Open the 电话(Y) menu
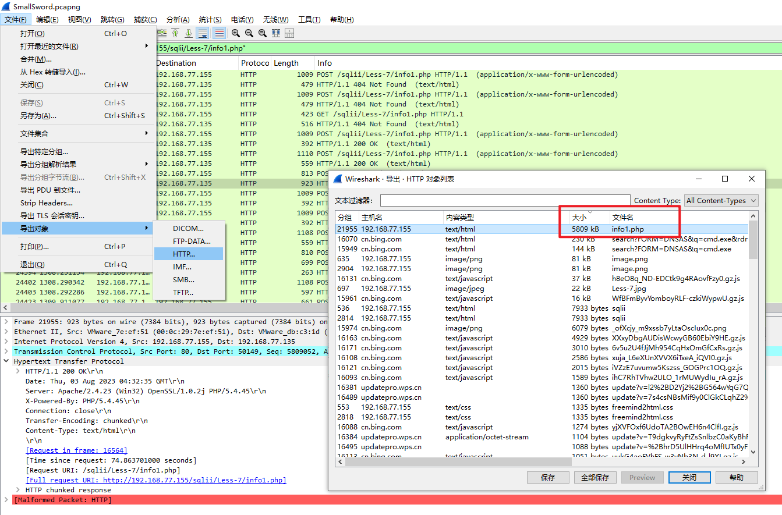This screenshot has height=515, width=782. point(242,20)
